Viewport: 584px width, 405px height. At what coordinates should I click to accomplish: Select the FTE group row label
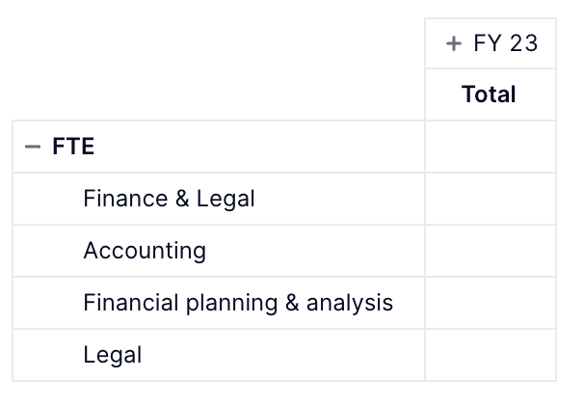[x=73, y=146]
